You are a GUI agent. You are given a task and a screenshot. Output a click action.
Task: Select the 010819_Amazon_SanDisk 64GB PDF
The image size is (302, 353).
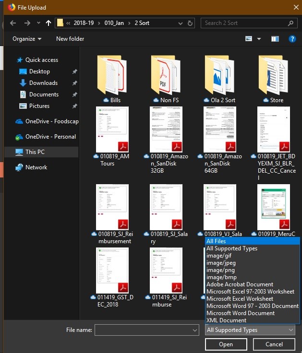point(220,139)
